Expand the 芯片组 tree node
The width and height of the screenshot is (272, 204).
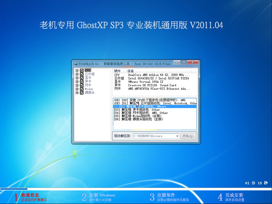(x=77, y=74)
